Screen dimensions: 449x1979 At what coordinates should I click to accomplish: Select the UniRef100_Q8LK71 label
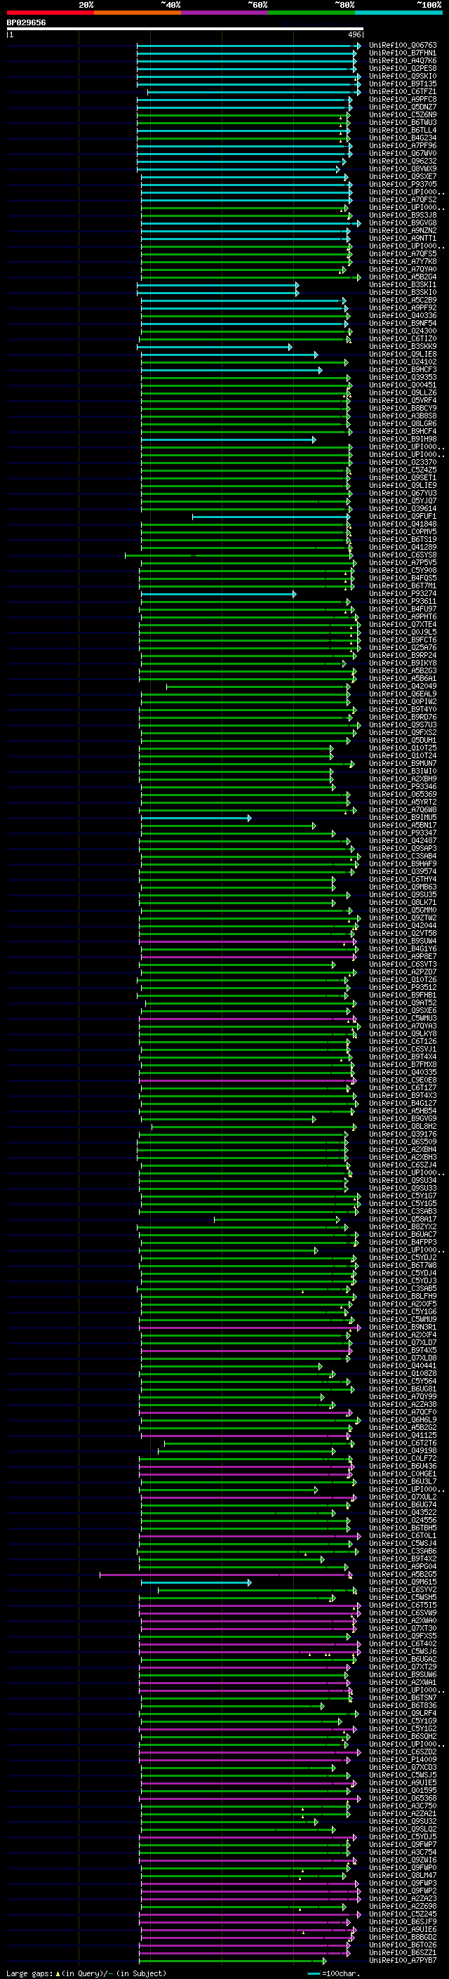403,902
